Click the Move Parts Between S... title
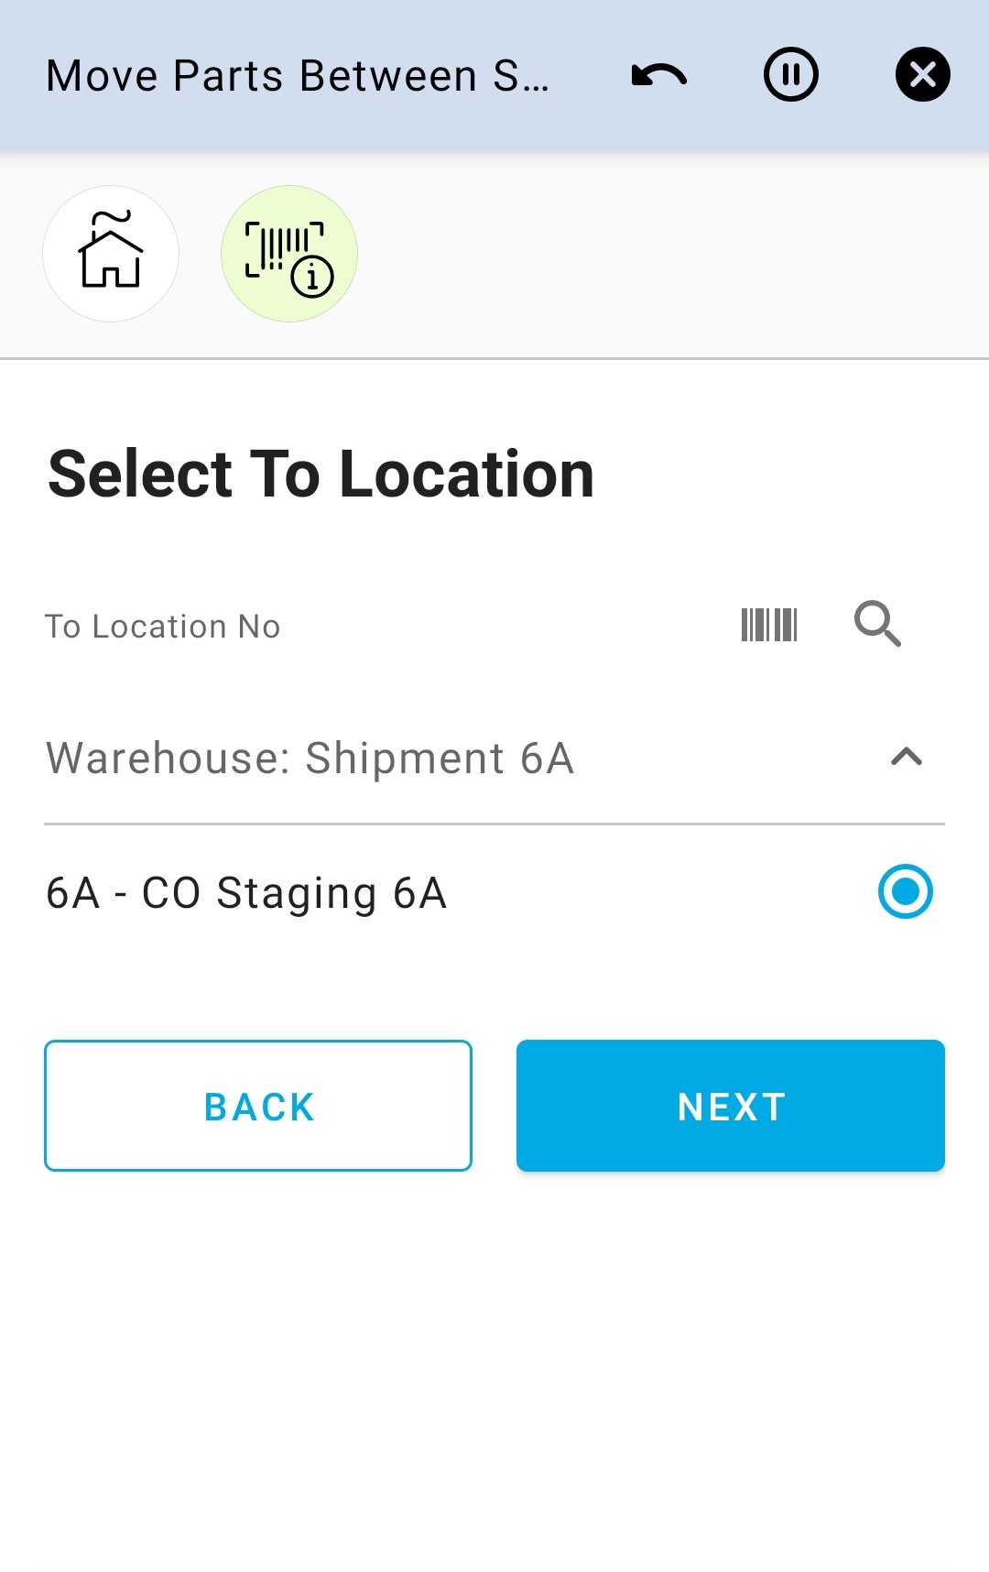 298,76
